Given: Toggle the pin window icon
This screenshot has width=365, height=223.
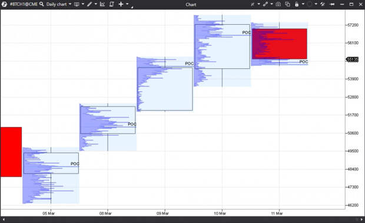Looking at the screenshot, I should coord(332,4).
